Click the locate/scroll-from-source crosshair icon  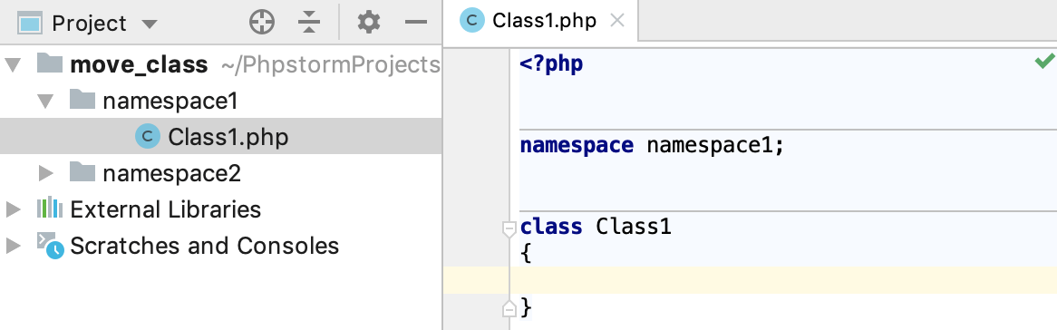coord(262,23)
